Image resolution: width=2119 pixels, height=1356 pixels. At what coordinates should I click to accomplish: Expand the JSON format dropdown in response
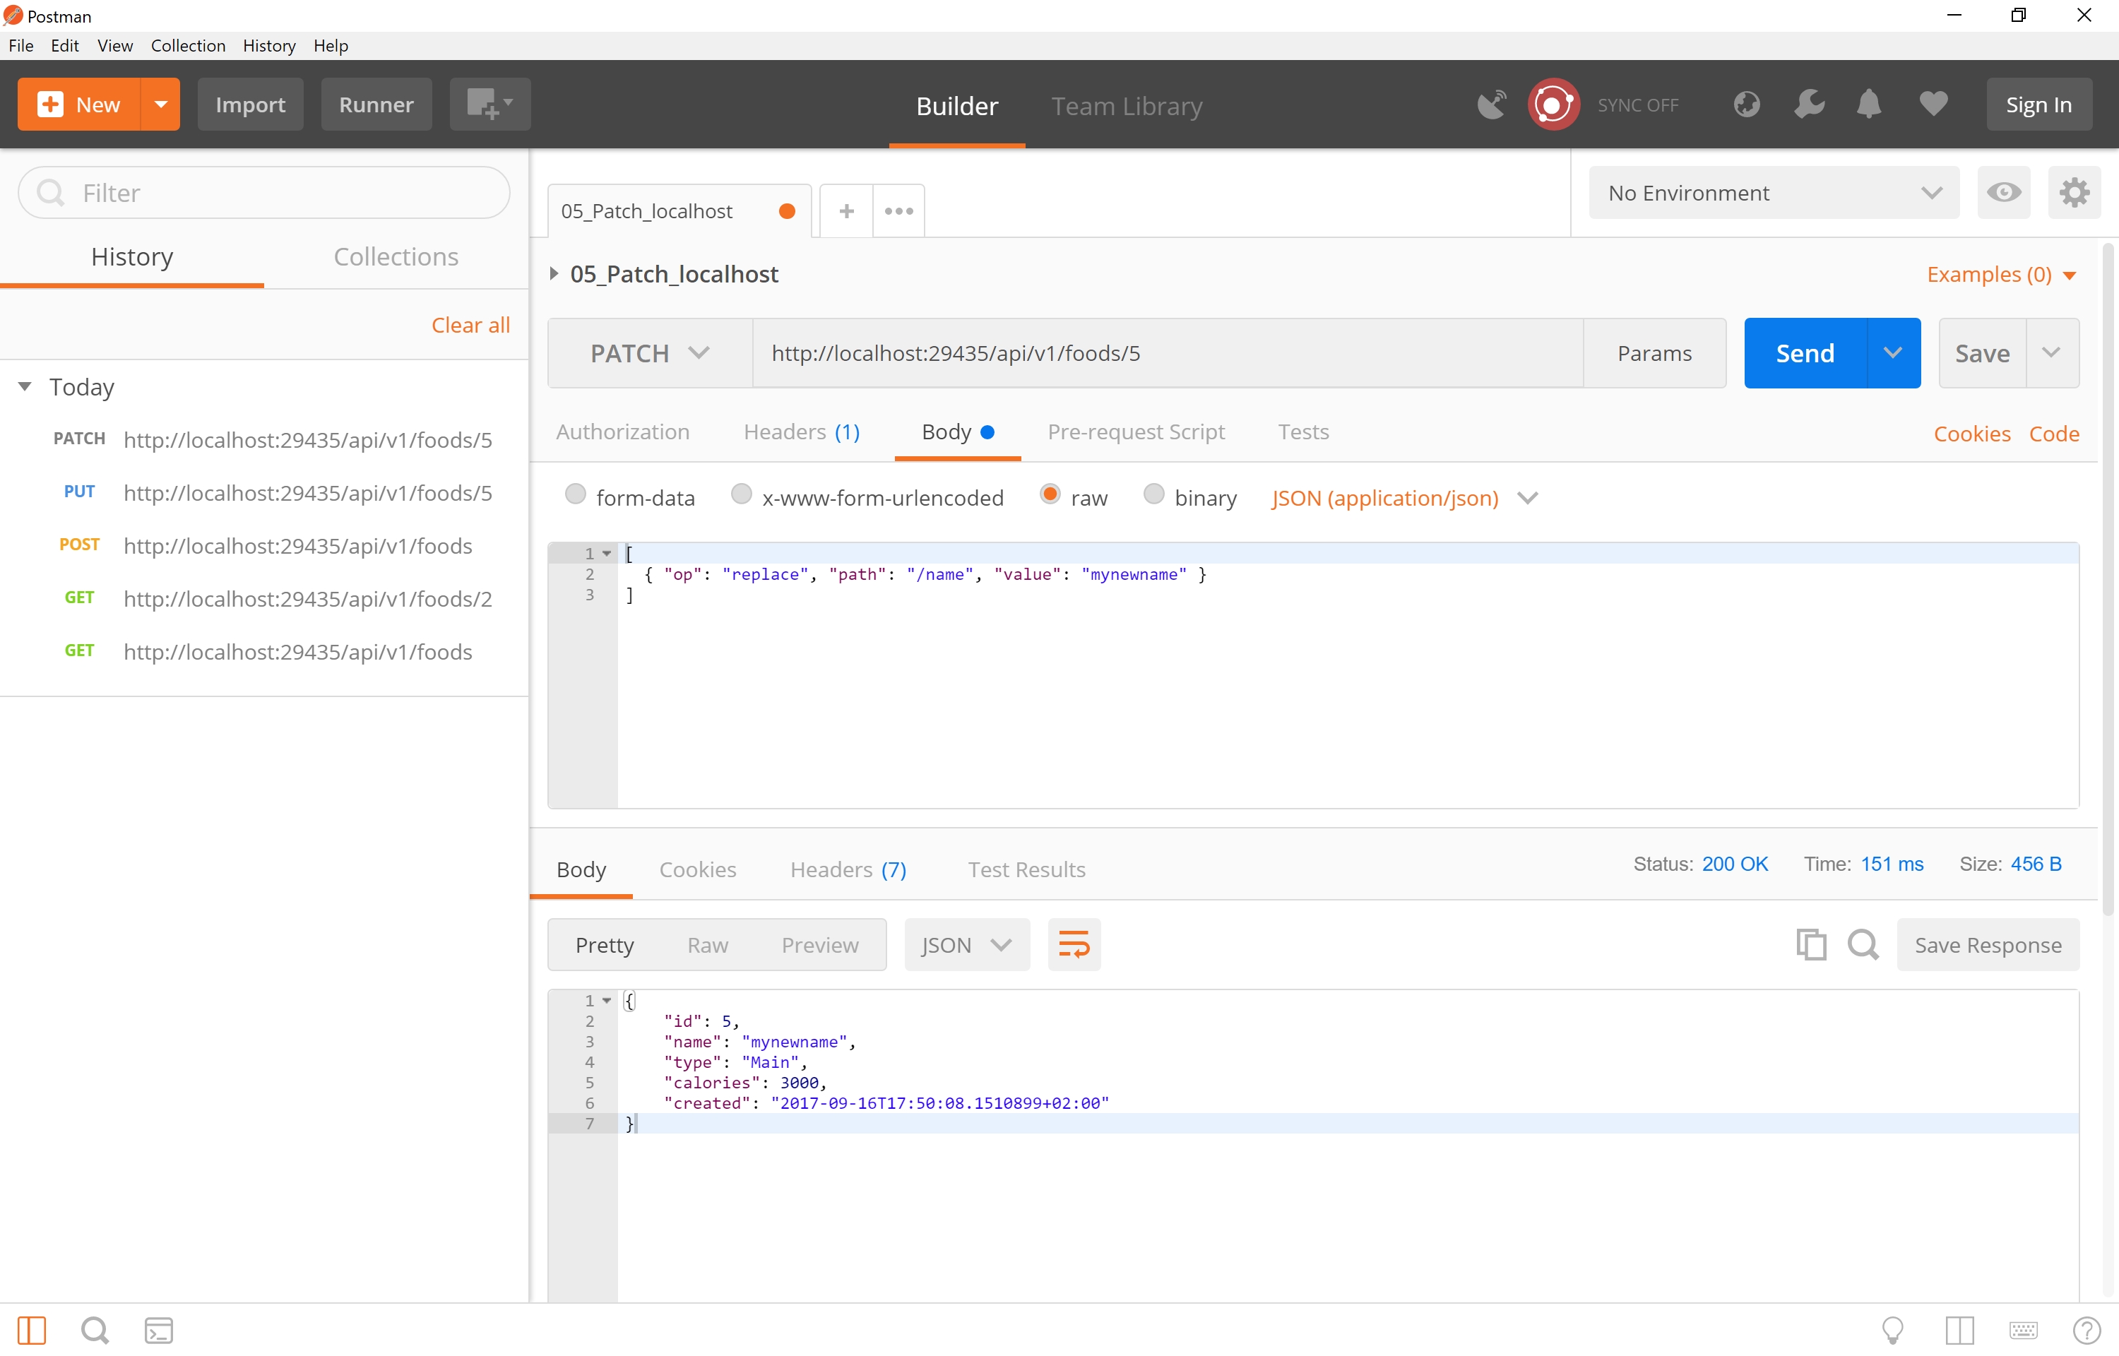999,944
